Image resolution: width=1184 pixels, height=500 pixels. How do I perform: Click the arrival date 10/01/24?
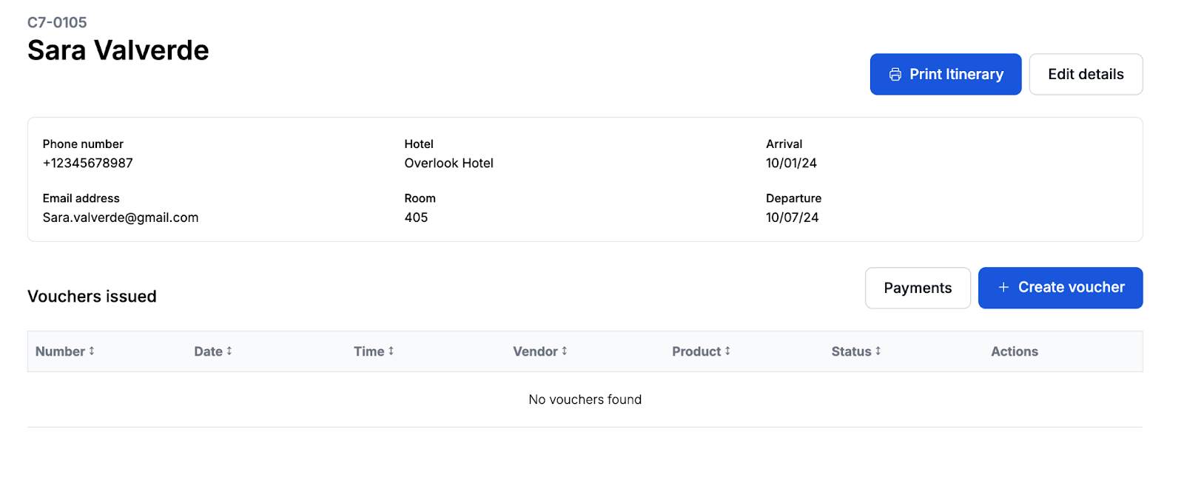pyautogui.click(x=791, y=163)
